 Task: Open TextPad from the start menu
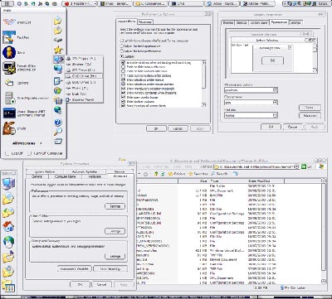tap(16, 37)
